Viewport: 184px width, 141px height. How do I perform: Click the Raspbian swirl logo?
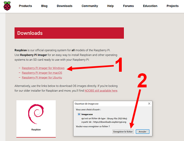point(36,114)
